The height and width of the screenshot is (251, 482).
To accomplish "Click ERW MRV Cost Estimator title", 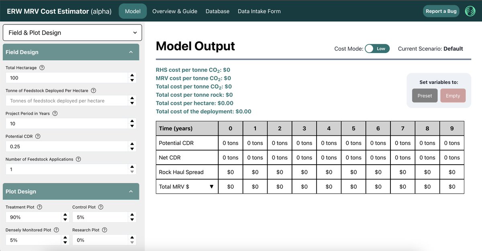I will (59, 11).
